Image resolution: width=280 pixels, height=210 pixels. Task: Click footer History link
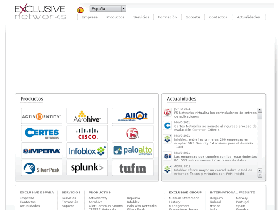(x=174, y=202)
